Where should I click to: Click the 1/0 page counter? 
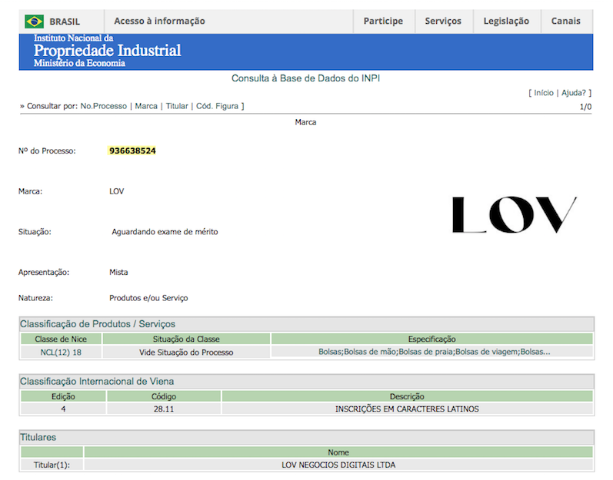click(x=585, y=107)
